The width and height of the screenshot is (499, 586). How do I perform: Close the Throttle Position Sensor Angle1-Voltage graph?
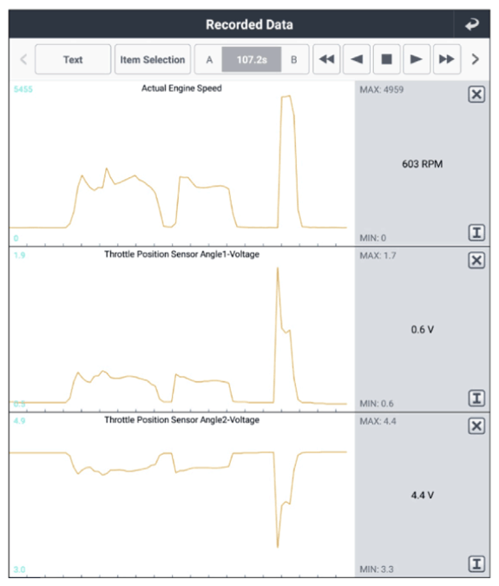tap(476, 260)
